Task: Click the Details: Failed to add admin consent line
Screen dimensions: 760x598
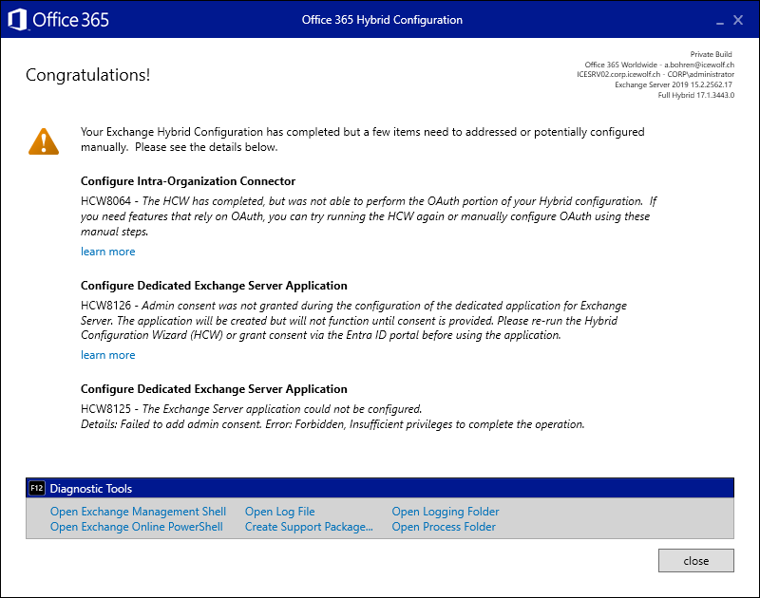Action: point(332,424)
